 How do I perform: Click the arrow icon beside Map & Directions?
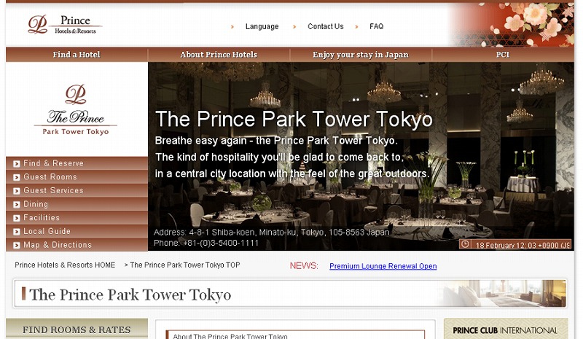(16, 245)
